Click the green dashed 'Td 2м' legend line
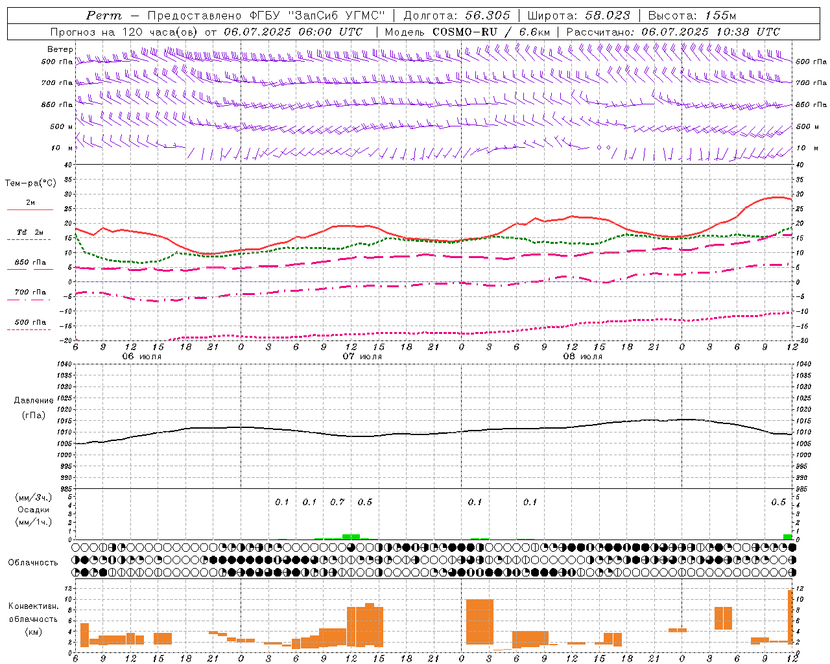The image size is (830, 664). click(29, 240)
